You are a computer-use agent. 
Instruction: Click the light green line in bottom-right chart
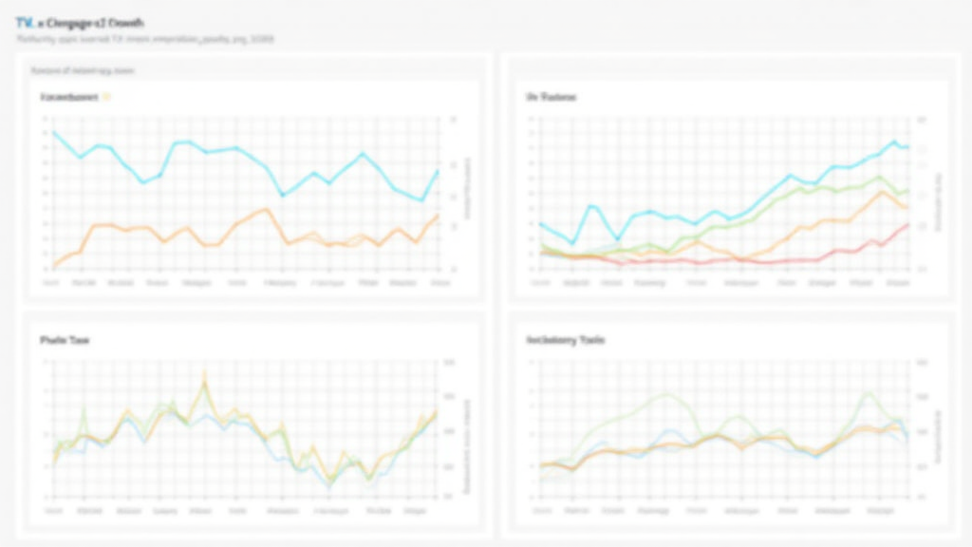(664, 395)
